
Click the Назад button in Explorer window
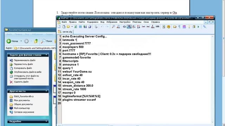click(x=13, y=41)
